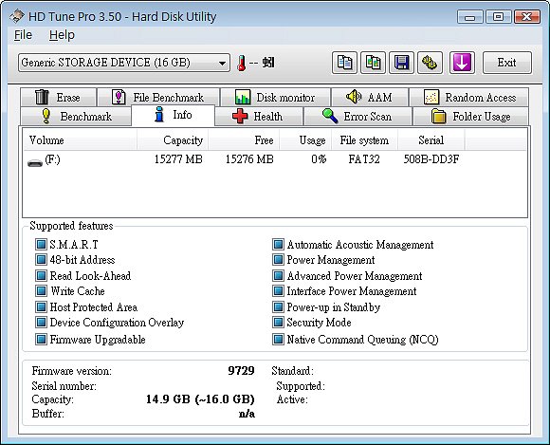Click the copy screenshot toolbar icon
This screenshot has width=550, height=445.
click(x=373, y=63)
